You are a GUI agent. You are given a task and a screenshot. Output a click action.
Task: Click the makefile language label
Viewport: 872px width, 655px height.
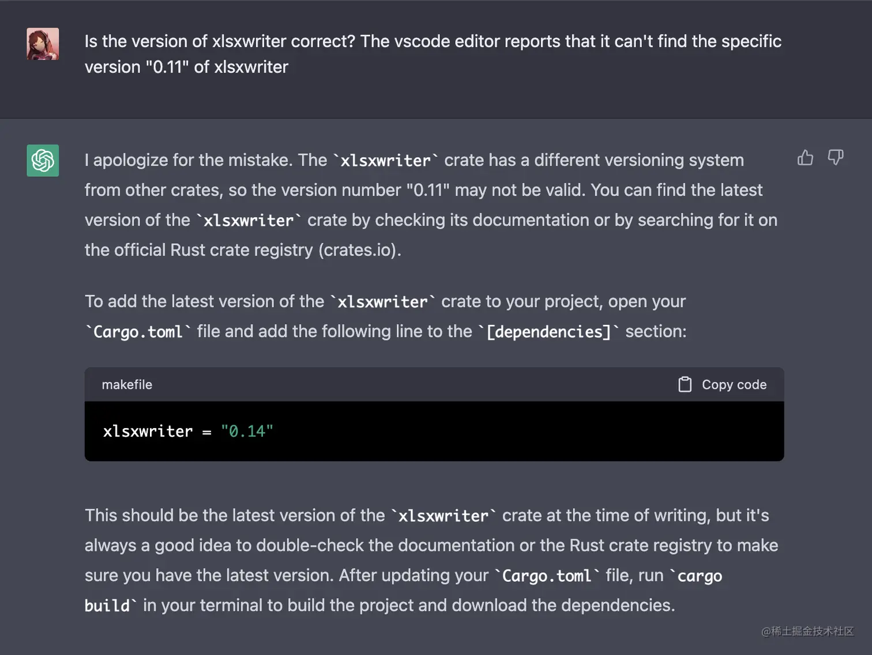[127, 385]
